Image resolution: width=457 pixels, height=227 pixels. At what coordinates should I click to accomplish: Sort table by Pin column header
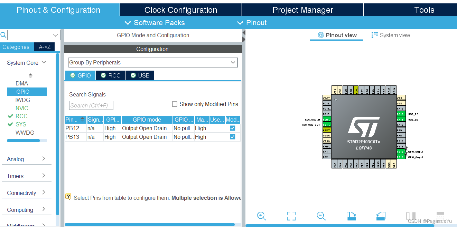(75, 120)
